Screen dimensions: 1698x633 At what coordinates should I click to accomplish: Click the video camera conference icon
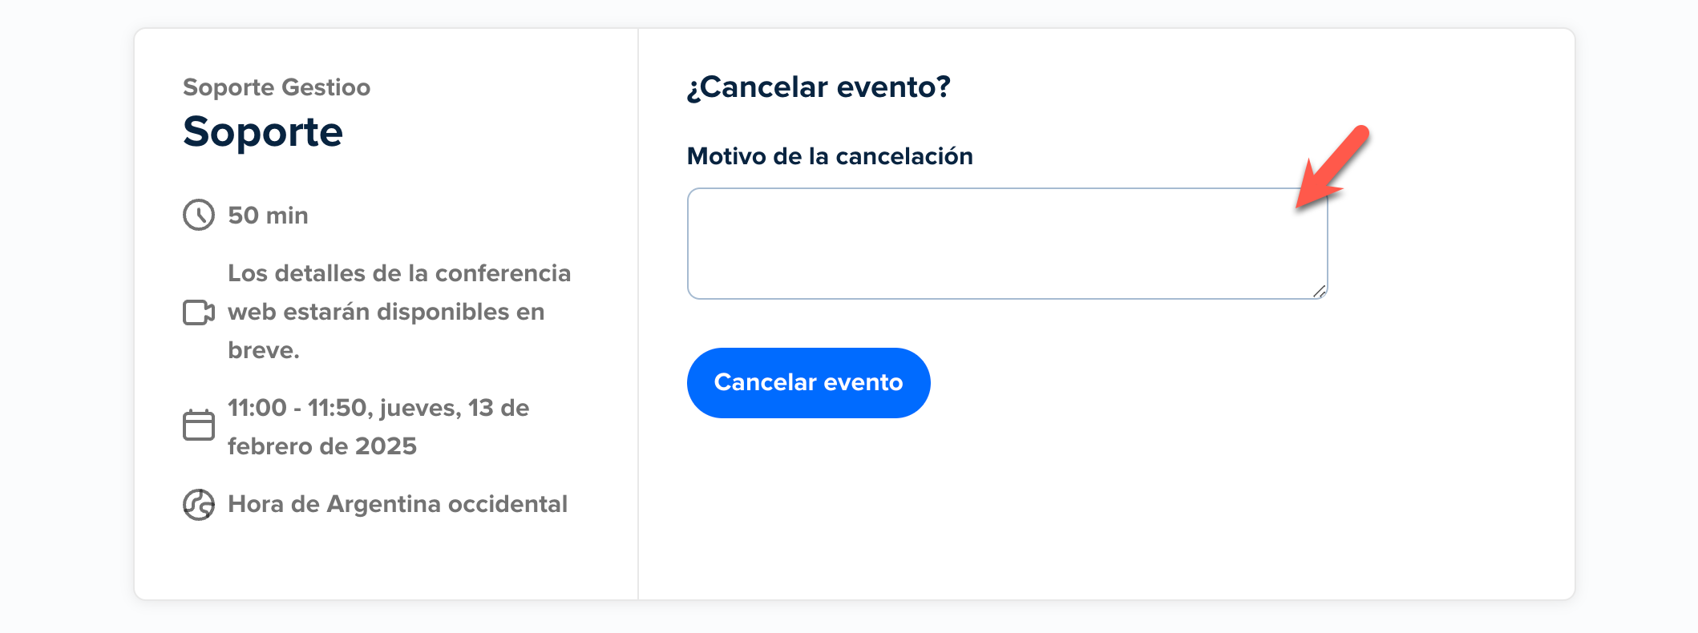tap(199, 312)
